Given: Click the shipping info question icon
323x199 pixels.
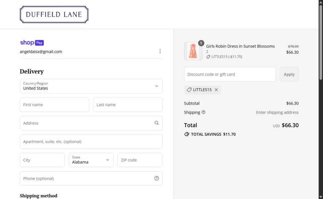Looking at the screenshot, I should 203,112.
